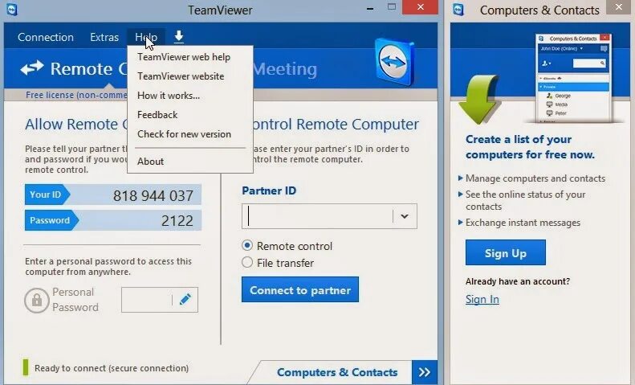Click the pencil edit icon for personal password
The width and height of the screenshot is (635, 385).
[185, 300]
